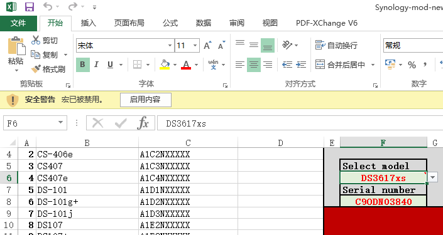Image resolution: width=443 pixels, height=235 pixels.
Task: Open the 宋体 font name dropdown
Action: (170, 46)
